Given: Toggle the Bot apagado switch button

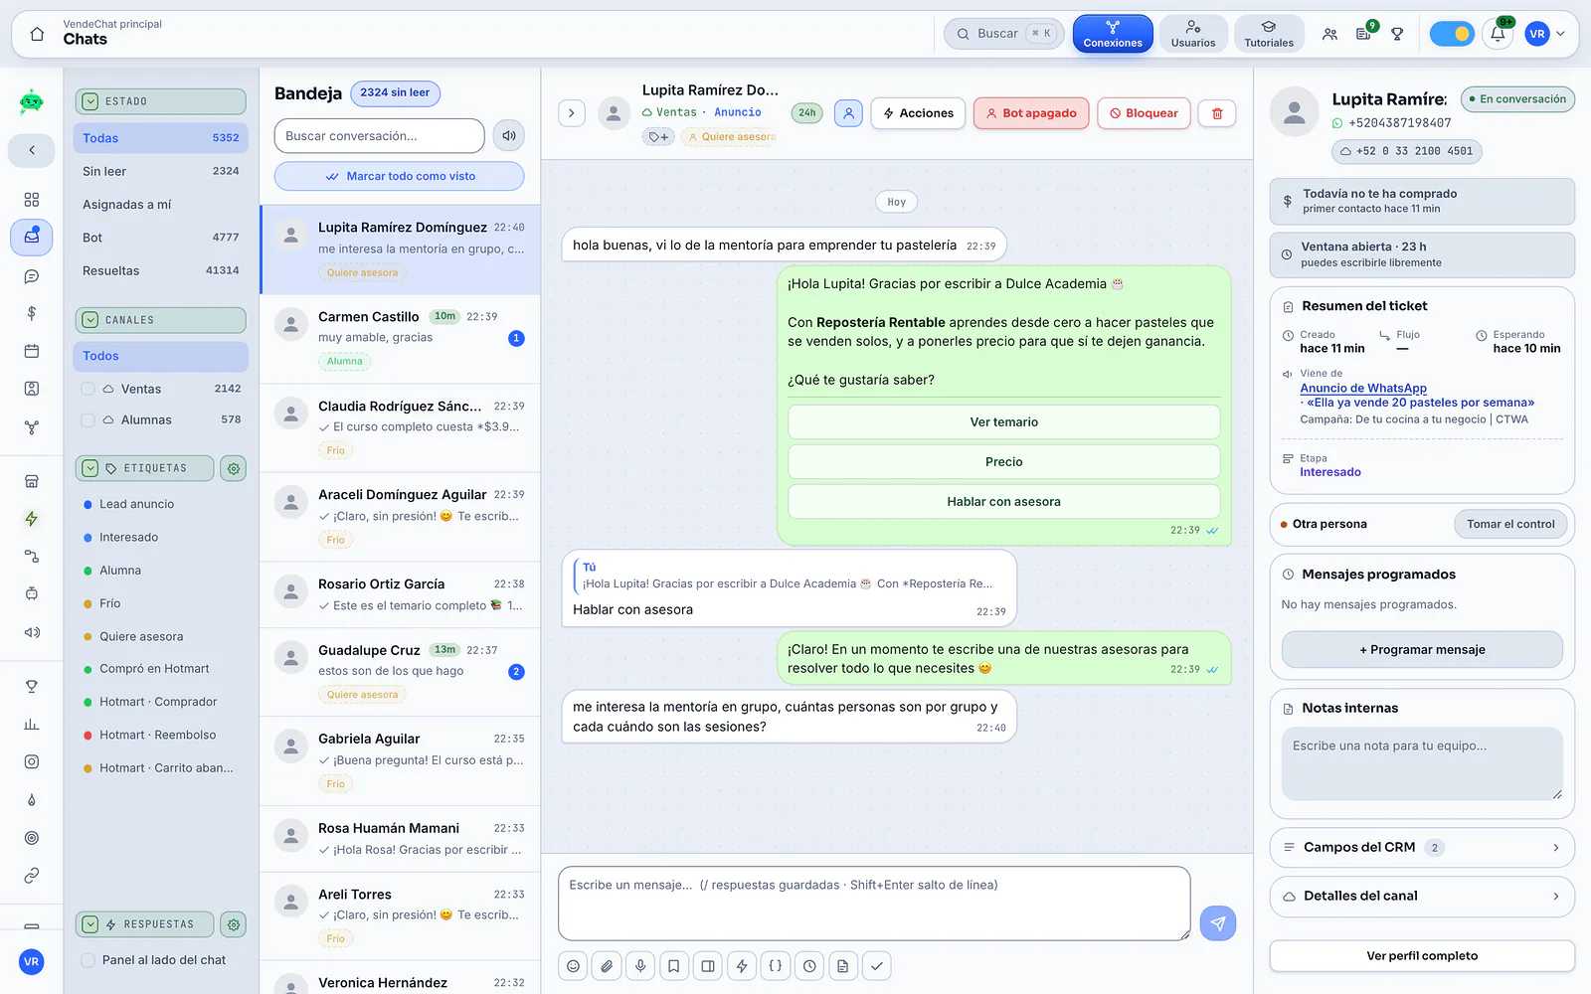Looking at the screenshot, I should click(x=1031, y=113).
